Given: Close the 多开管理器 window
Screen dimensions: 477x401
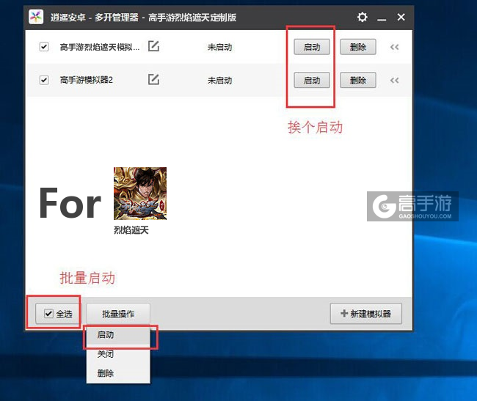Looking at the screenshot, I should [401, 17].
